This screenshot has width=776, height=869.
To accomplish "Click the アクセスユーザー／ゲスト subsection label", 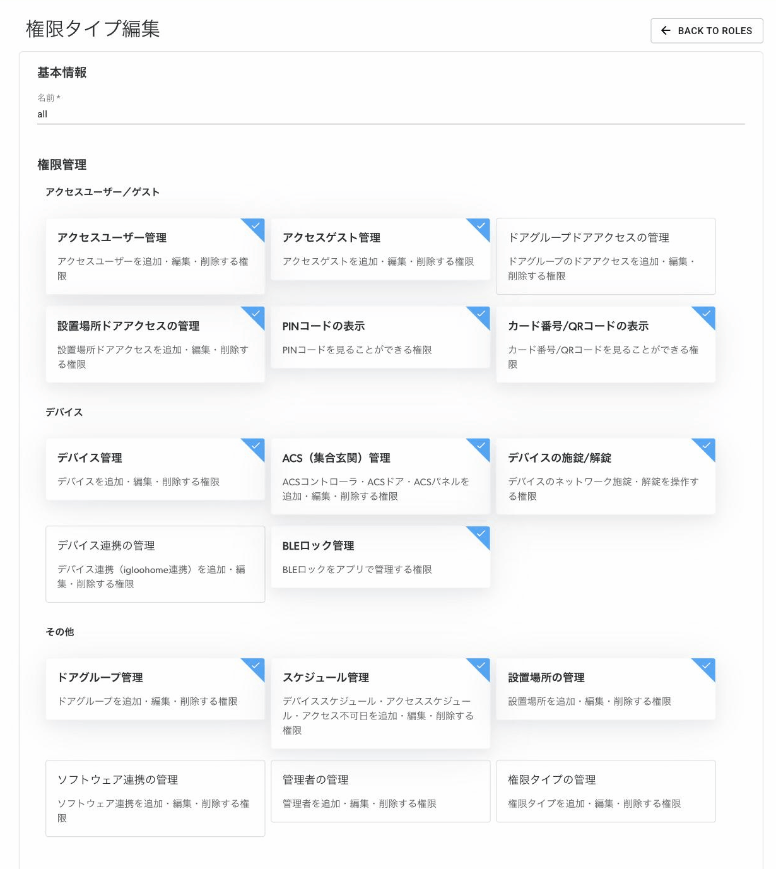I will click(x=102, y=192).
